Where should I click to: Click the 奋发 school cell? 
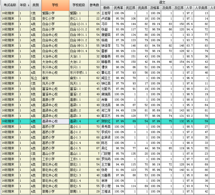55,78
